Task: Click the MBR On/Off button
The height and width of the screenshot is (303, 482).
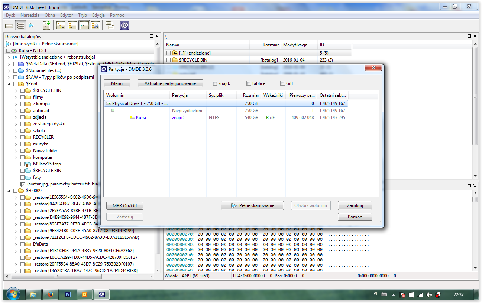Action: tap(125, 206)
